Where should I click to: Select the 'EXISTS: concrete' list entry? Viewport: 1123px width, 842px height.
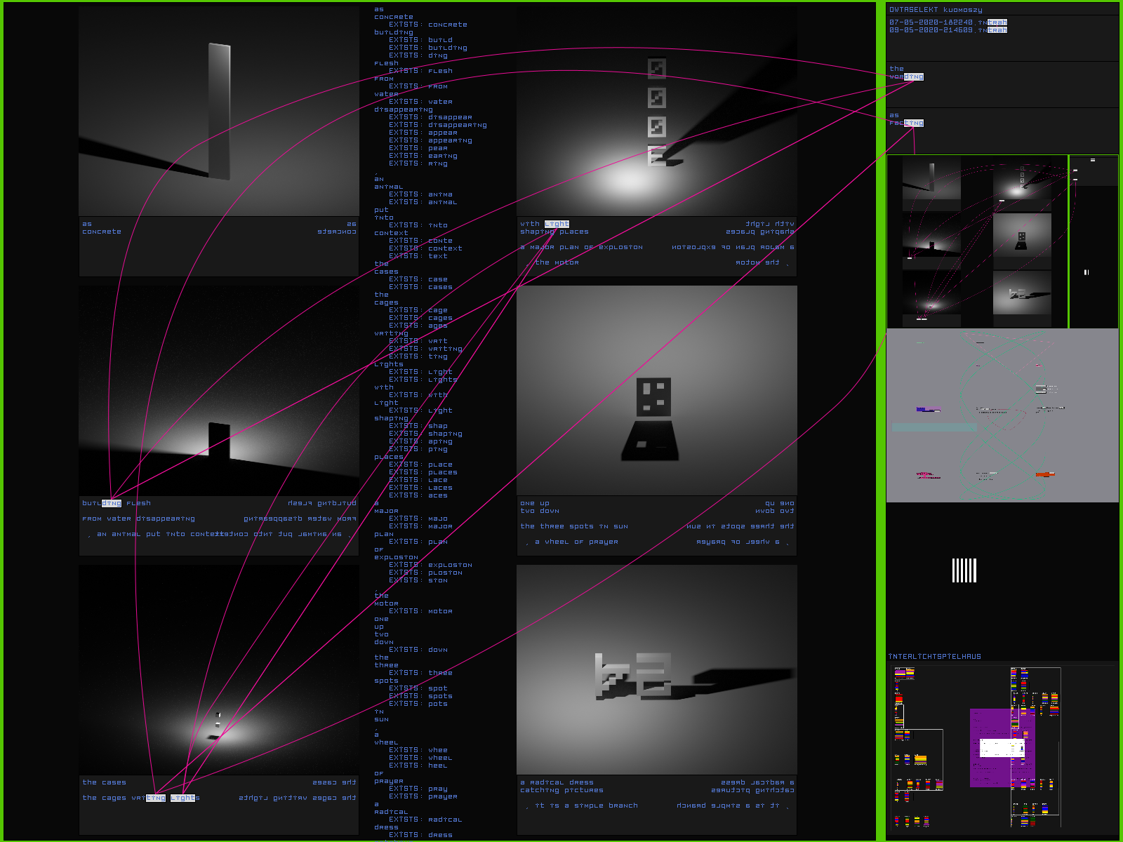pyautogui.click(x=427, y=25)
